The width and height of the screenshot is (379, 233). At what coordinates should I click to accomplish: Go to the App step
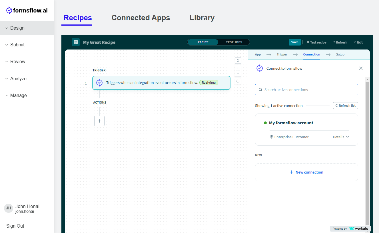258,54
